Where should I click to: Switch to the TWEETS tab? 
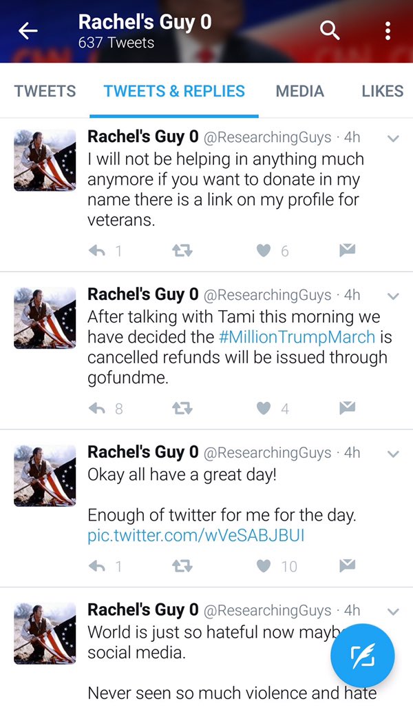45,91
